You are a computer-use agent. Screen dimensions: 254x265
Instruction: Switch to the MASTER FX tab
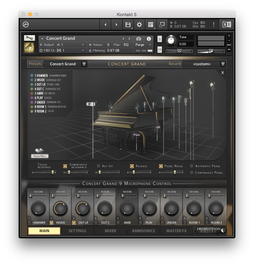[x=176, y=231]
